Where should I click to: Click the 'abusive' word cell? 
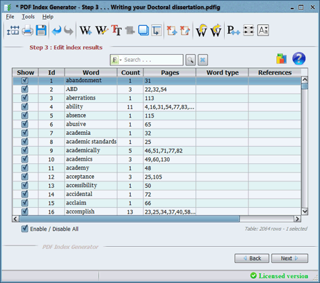click(x=91, y=124)
